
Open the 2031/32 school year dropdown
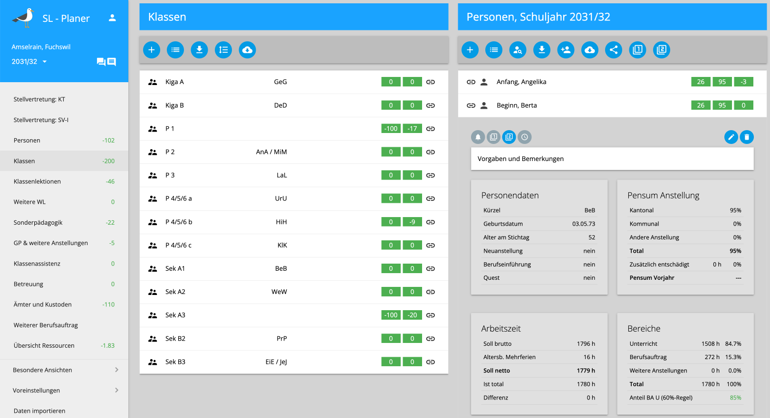click(29, 62)
